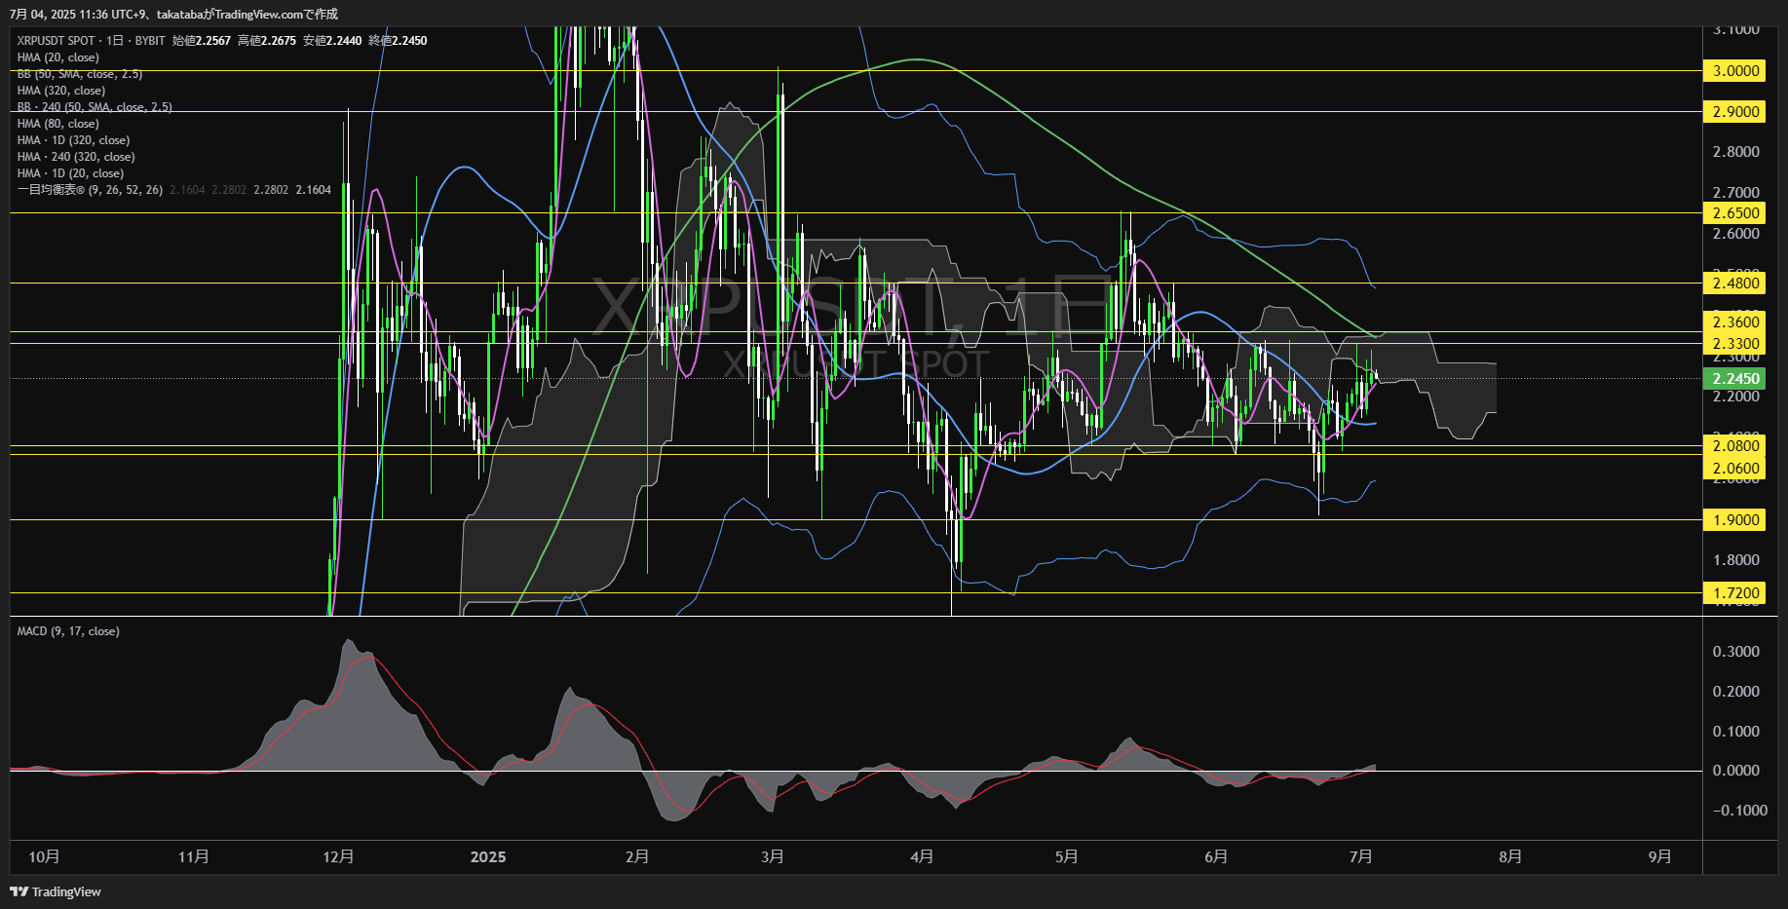The width and height of the screenshot is (1788, 909).
Task: Select the 4月 time axis label
Action: pyautogui.click(x=922, y=856)
